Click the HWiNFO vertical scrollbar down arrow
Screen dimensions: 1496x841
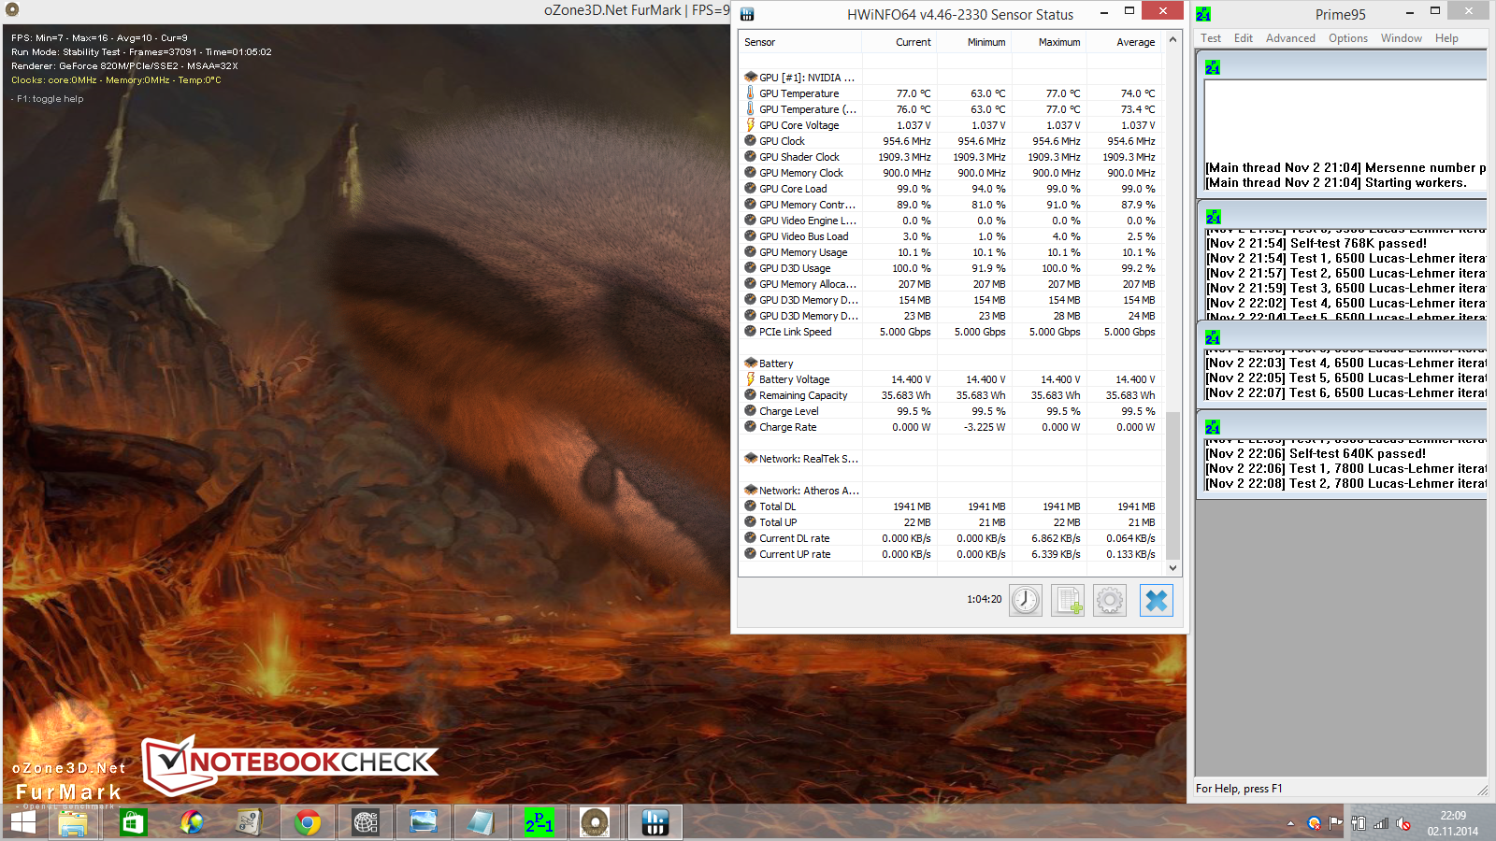[1172, 568]
